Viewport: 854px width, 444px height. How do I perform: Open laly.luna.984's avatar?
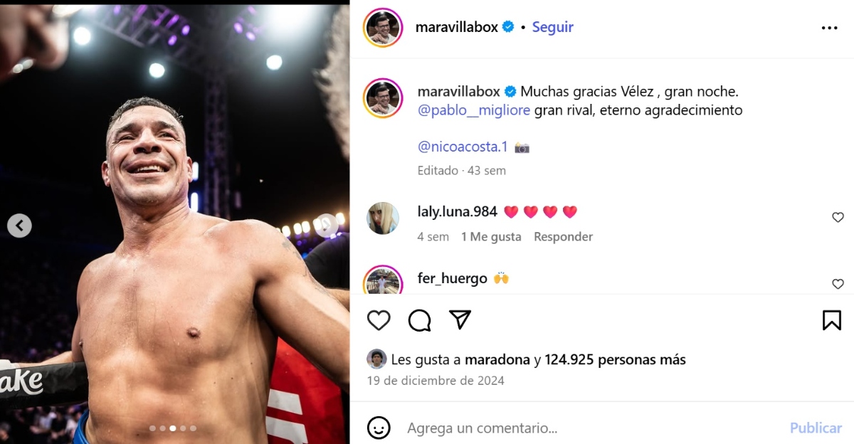tap(383, 218)
